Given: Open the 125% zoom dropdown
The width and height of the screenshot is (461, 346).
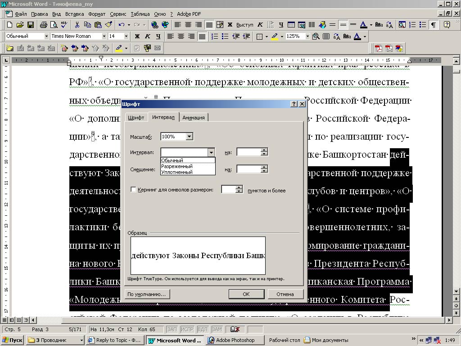Looking at the screenshot, I should [307, 36].
